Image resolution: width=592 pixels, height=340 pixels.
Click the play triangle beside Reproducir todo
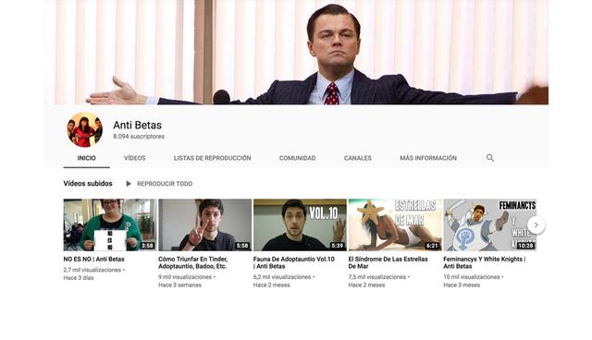[129, 184]
